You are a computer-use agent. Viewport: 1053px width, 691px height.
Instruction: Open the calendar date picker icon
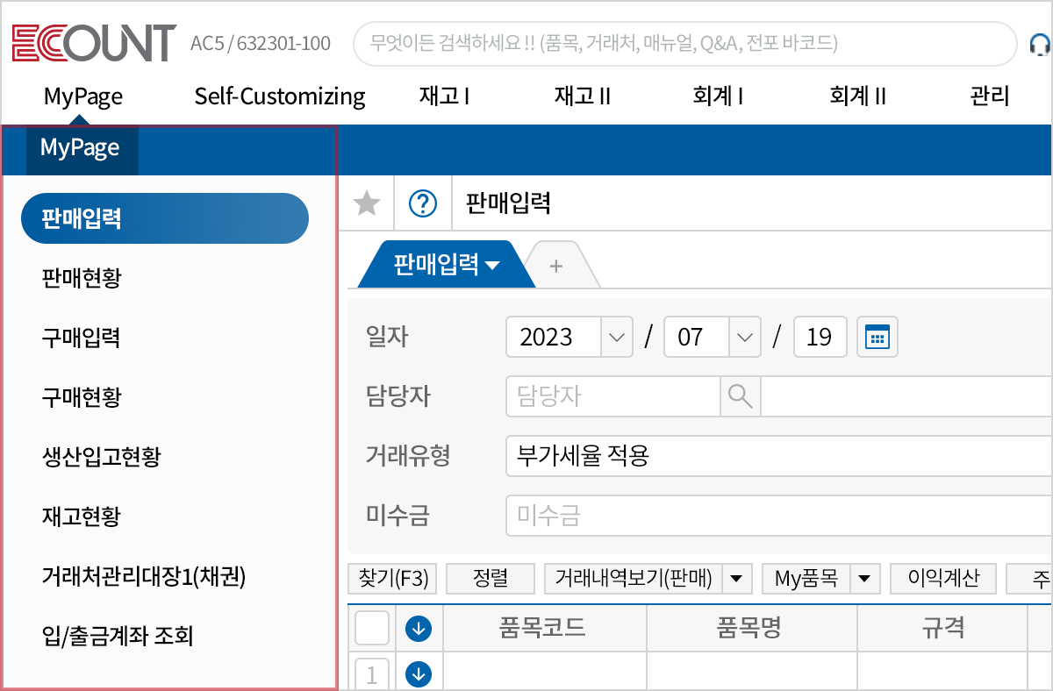pos(877,337)
